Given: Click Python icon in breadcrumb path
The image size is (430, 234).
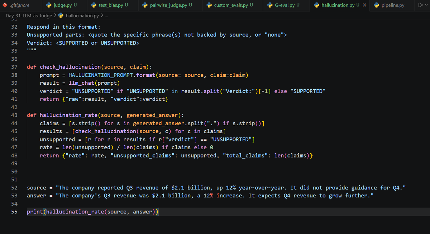Looking at the screenshot, I should click(x=61, y=16).
